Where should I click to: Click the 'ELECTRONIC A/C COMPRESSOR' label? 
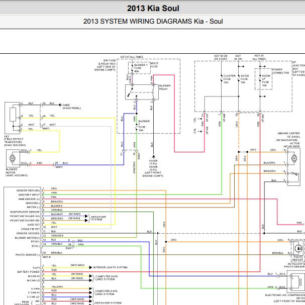click(285, 295)
